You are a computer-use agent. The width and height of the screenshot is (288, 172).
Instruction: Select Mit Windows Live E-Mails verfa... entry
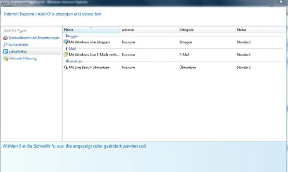click(x=94, y=55)
